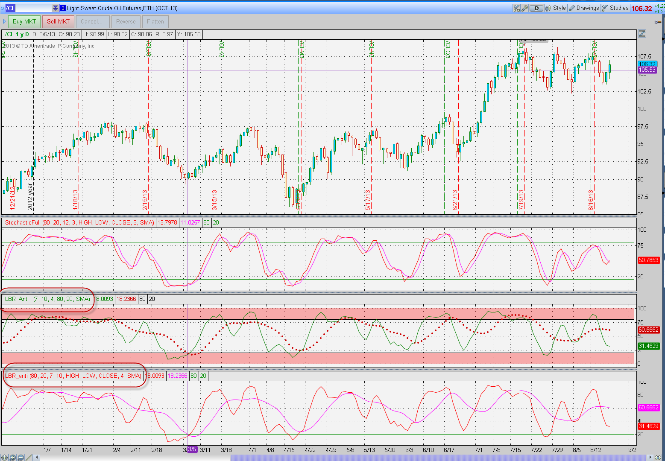
Task: Click the symbol link circle beside /CL
Action: click(x=3, y=8)
